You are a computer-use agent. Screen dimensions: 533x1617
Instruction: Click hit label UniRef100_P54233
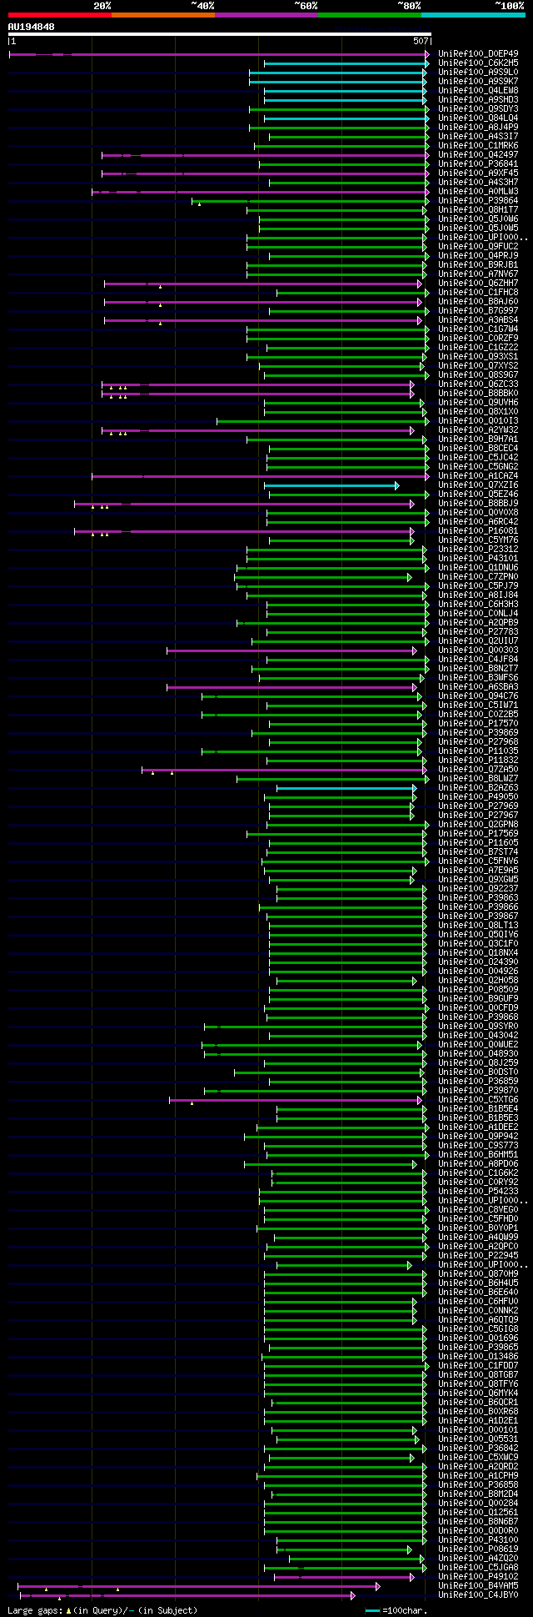coord(478,1191)
